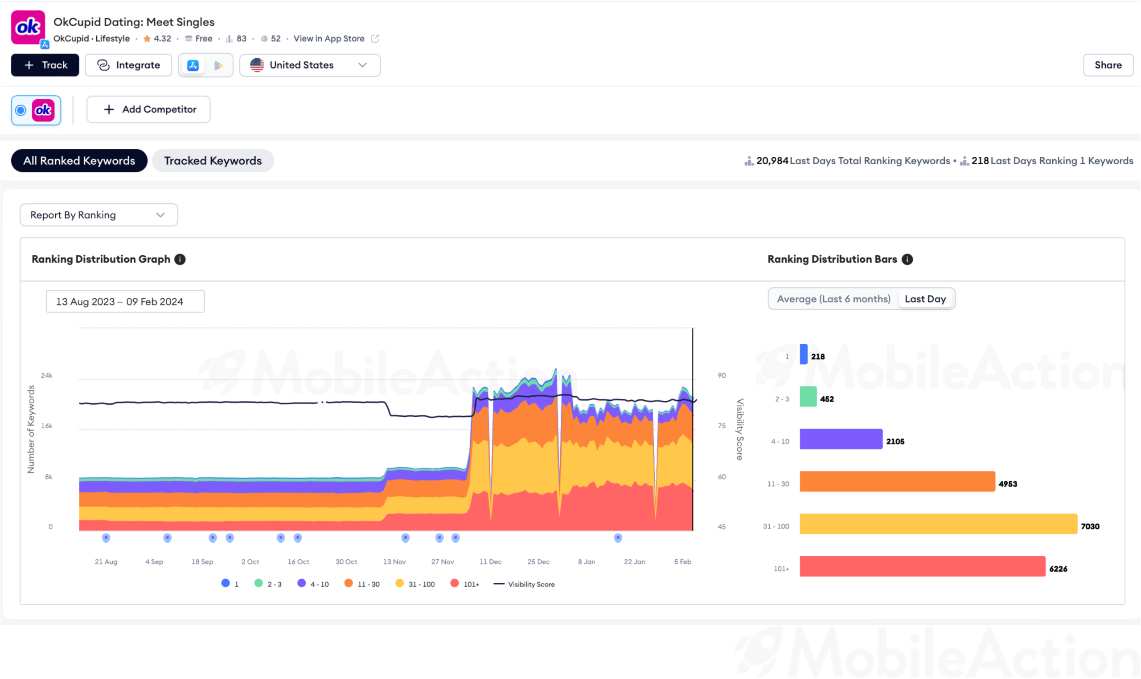Open the United States country dropdown
This screenshot has width=1141, height=679.
coord(310,65)
